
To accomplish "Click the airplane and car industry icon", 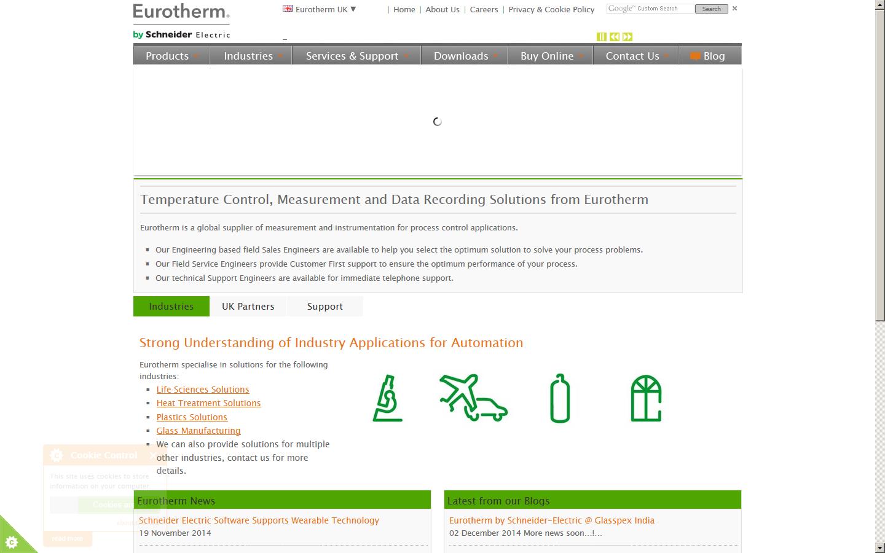I will coord(473,398).
